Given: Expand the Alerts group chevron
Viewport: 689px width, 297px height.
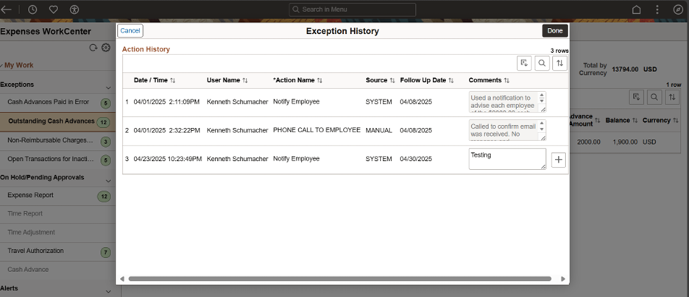Looking at the screenshot, I should click(x=108, y=291).
